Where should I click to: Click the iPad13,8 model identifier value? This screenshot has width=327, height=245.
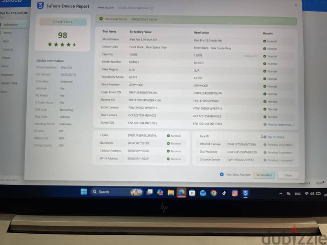coord(66,67)
